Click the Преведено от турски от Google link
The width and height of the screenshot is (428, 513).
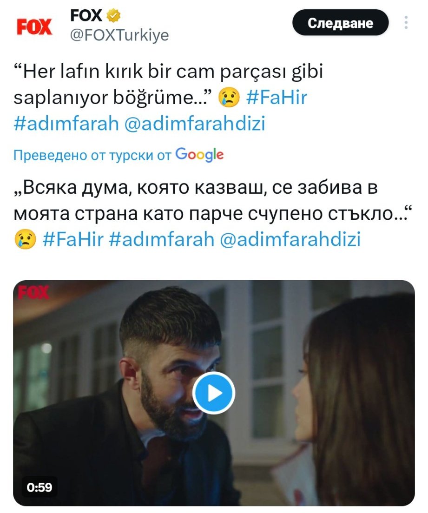119,155
